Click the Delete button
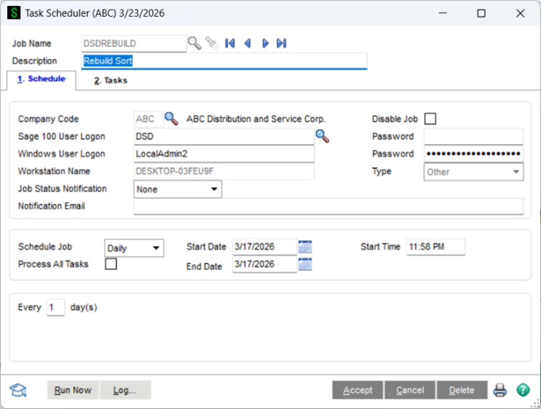541x409 pixels. [462, 390]
